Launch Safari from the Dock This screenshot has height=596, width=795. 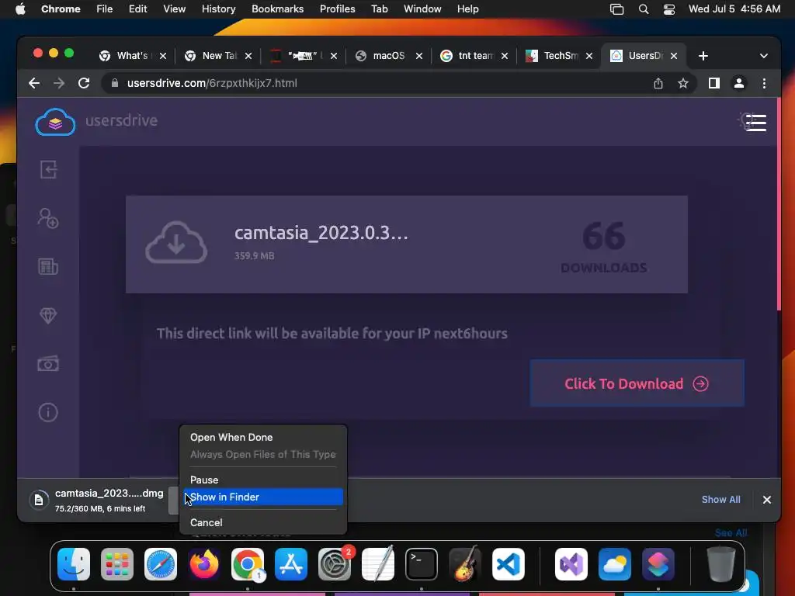(161, 563)
